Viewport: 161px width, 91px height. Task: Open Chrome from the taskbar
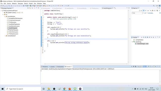click(64, 89)
